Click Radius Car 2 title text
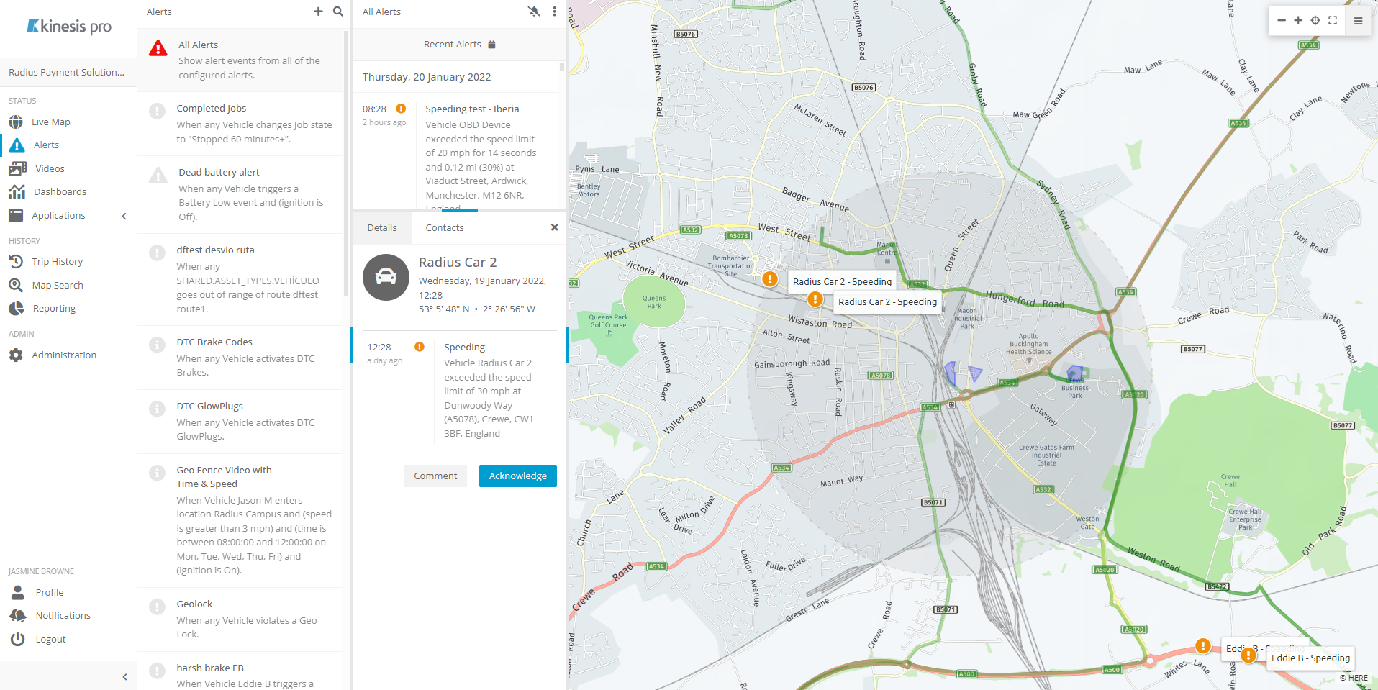 pos(458,263)
